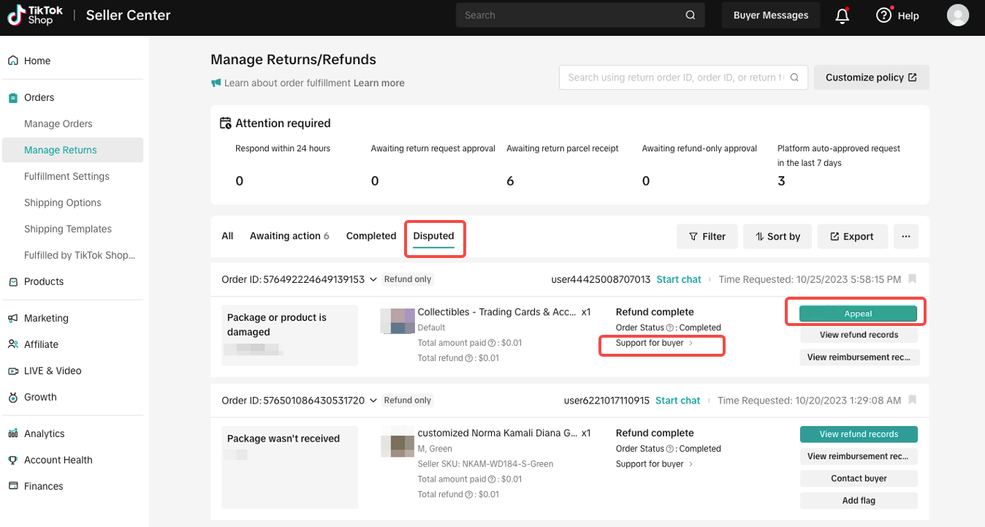Select the Completed tab

tap(370, 236)
